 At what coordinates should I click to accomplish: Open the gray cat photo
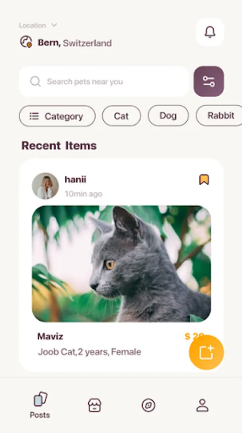pos(121,264)
